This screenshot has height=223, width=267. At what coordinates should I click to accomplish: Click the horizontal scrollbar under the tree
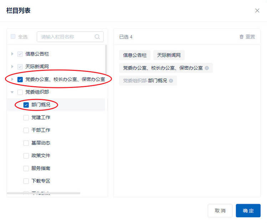click(x=43, y=193)
